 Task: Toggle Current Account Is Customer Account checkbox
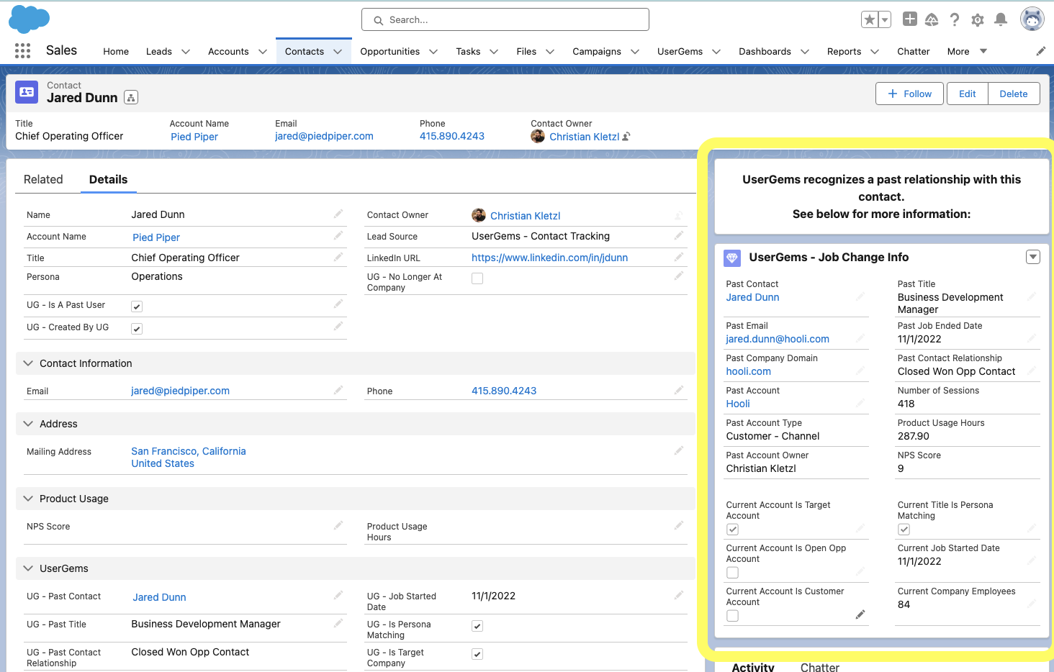(733, 616)
